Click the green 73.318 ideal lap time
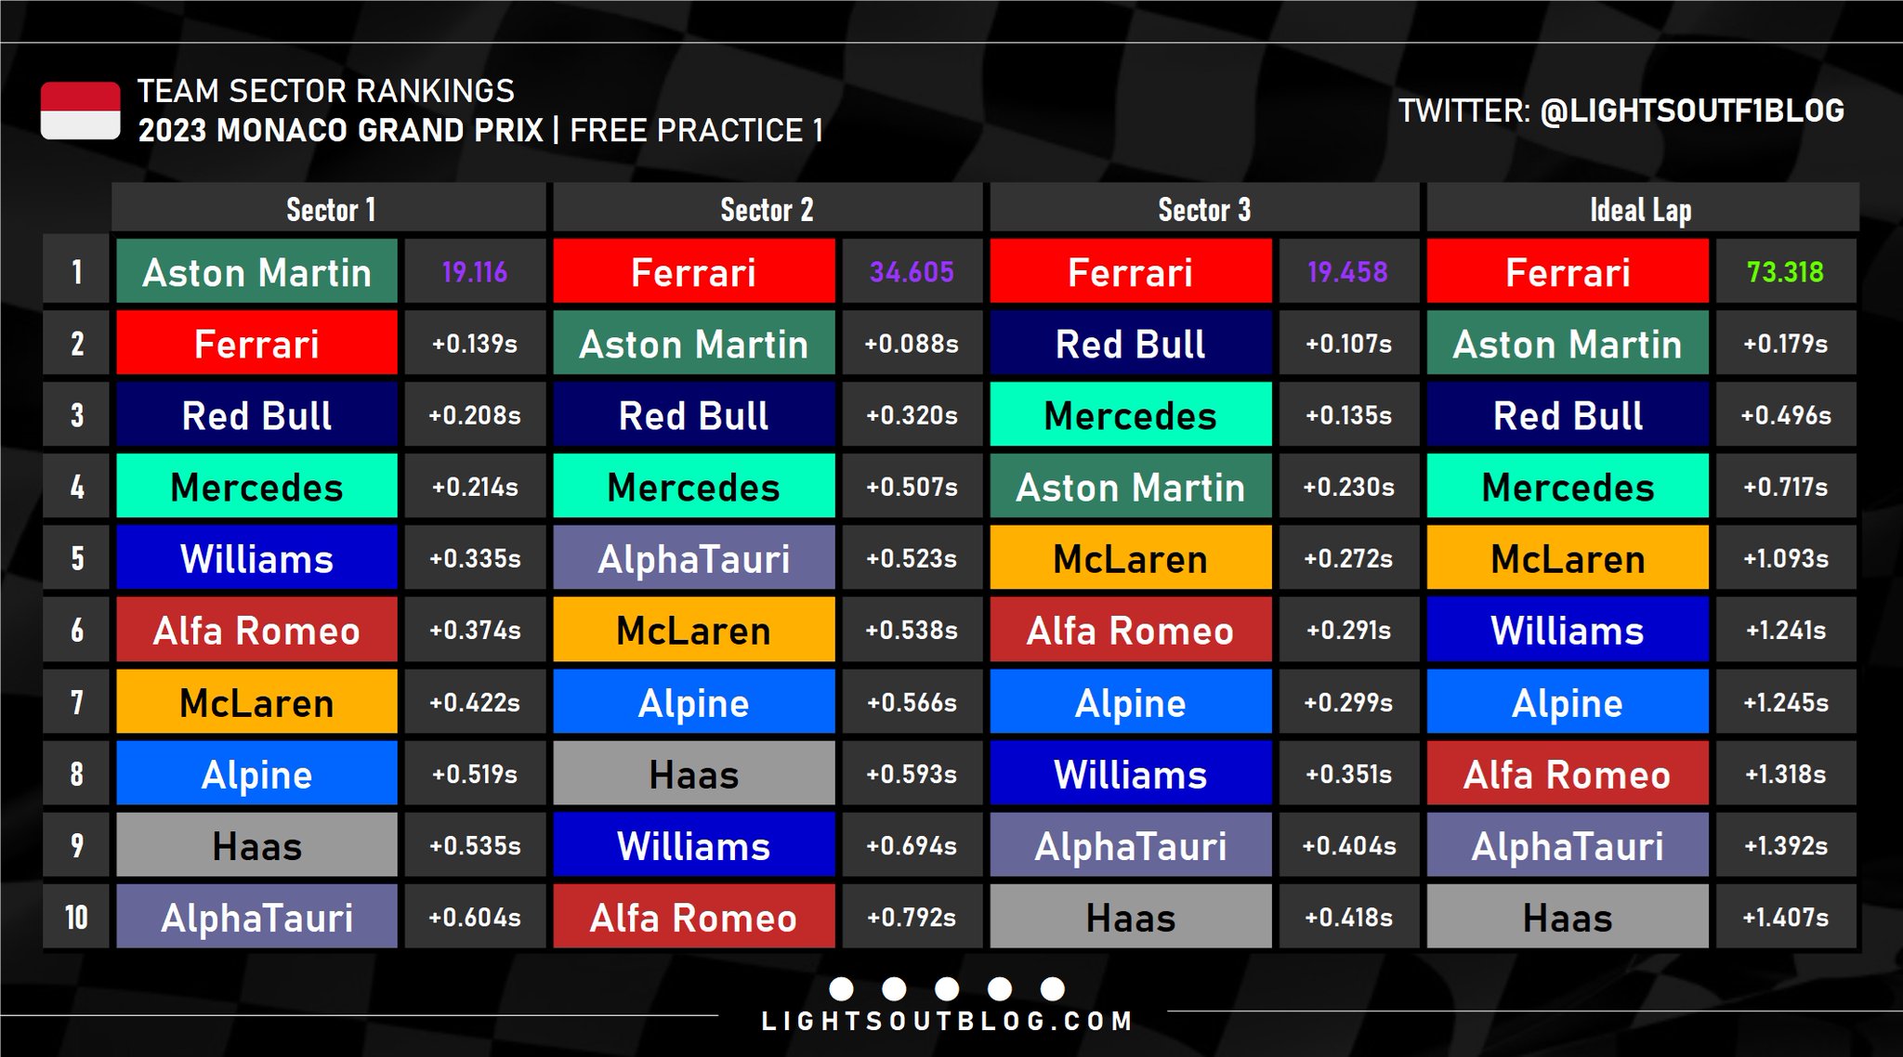The width and height of the screenshot is (1903, 1057). [x=1785, y=271]
